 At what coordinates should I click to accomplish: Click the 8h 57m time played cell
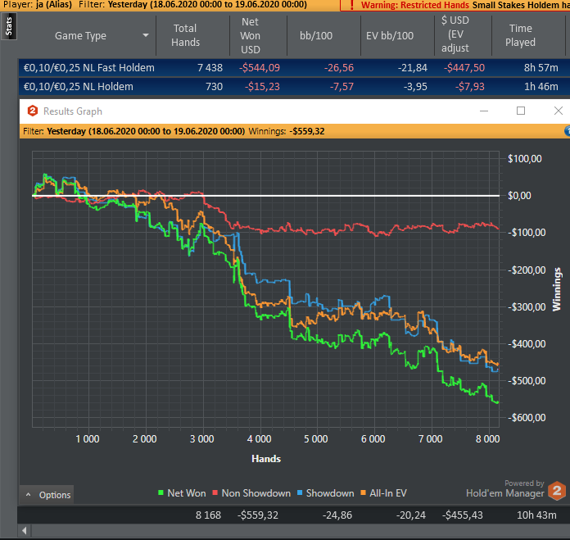(x=541, y=68)
